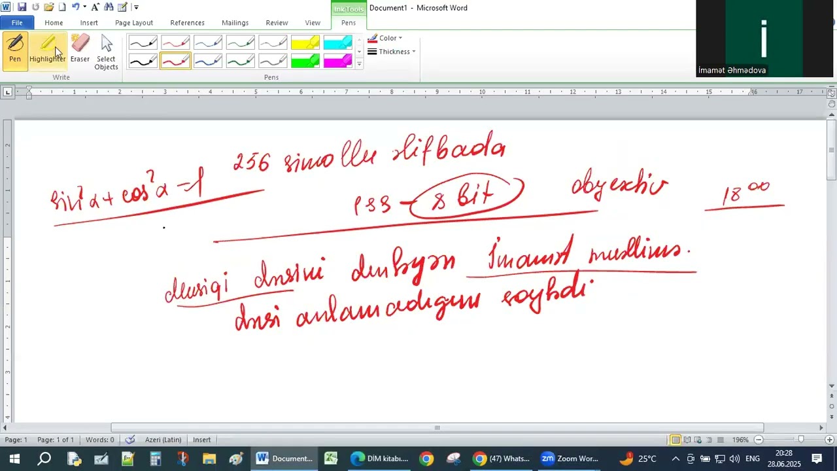The width and height of the screenshot is (837, 471).
Task: Open Customize Quick Access Toolbar dropdown
Action: (x=136, y=7)
